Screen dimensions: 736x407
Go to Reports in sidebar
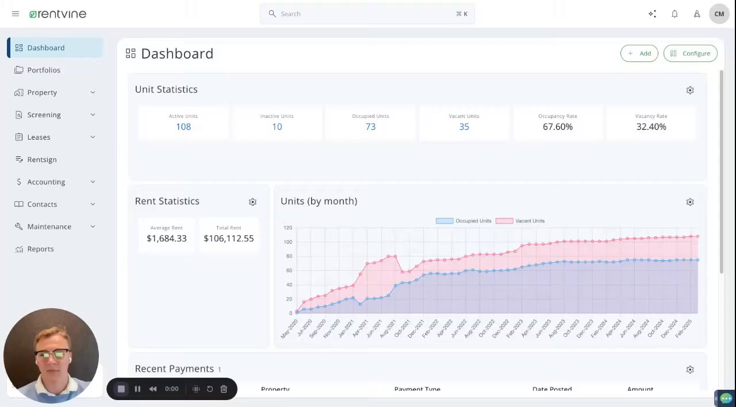[x=40, y=249]
